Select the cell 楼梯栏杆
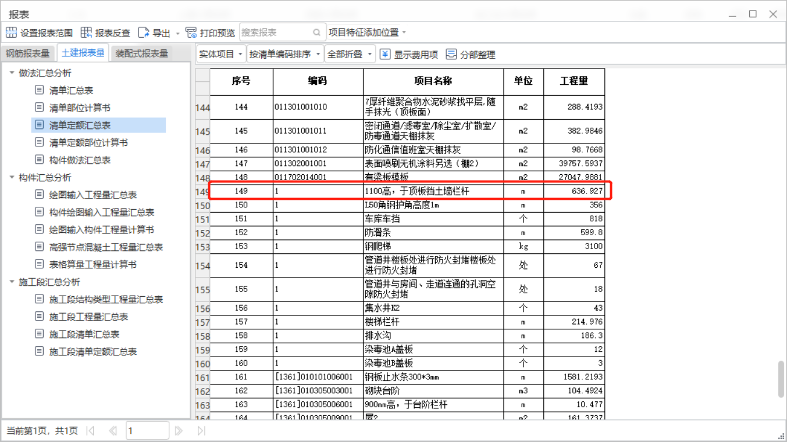The height and width of the screenshot is (442, 787). point(433,322)
